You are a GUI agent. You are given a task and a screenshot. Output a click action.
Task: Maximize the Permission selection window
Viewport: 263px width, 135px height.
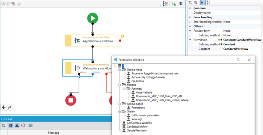[238, 60]
